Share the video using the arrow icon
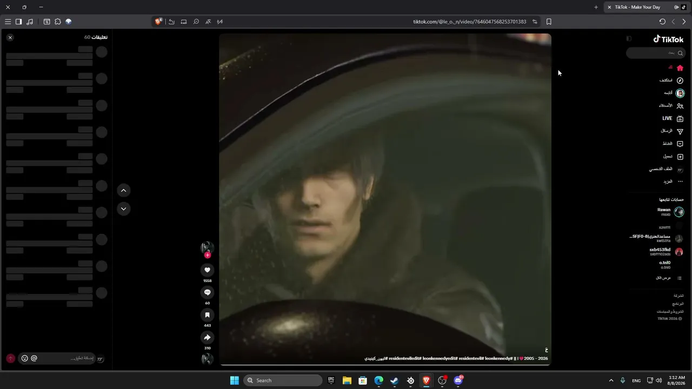Viewport: 692px width, 389px height. (207, 338)
